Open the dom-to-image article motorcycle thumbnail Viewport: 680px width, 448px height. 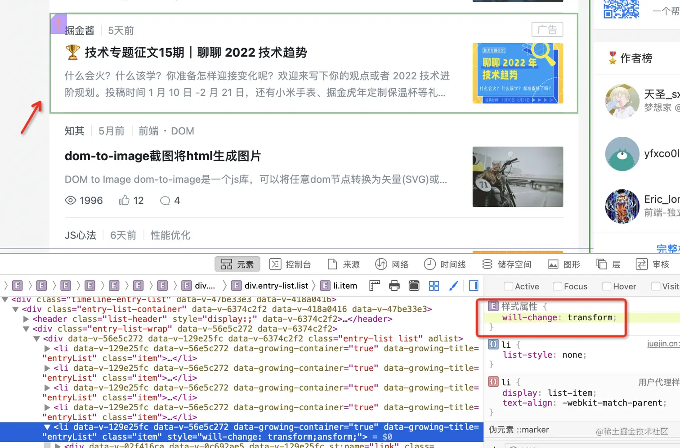point(518,177)
